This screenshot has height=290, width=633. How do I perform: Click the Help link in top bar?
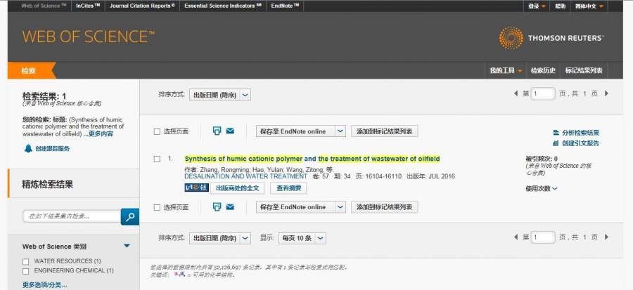point(560,6)
